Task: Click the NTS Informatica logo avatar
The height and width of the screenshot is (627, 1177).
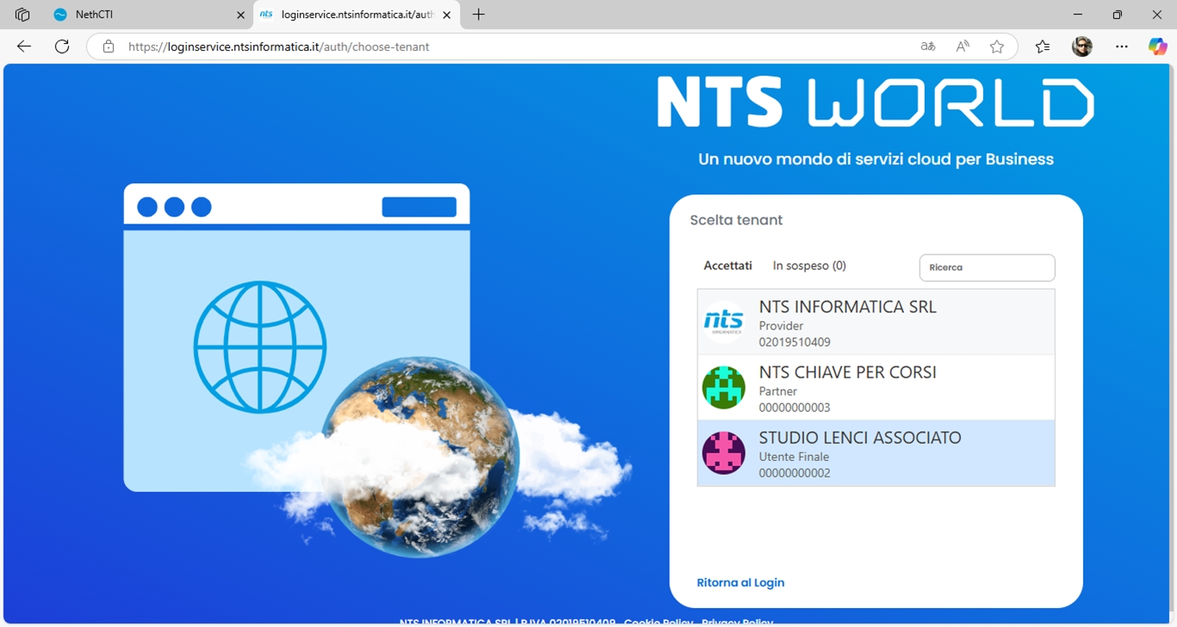Action: coord(723,322)
